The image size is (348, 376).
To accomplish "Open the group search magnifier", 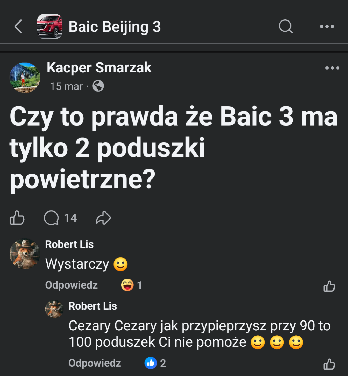I will pyautogui.click(x=286, y=26).
